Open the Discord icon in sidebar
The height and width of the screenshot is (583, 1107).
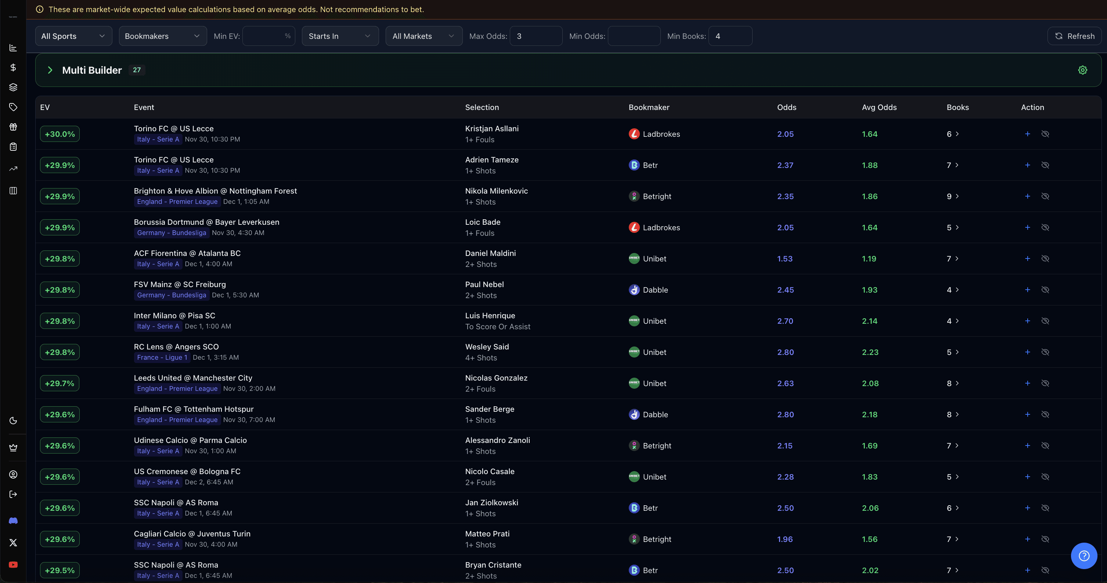pyautogui.click(x=13, y=520)
